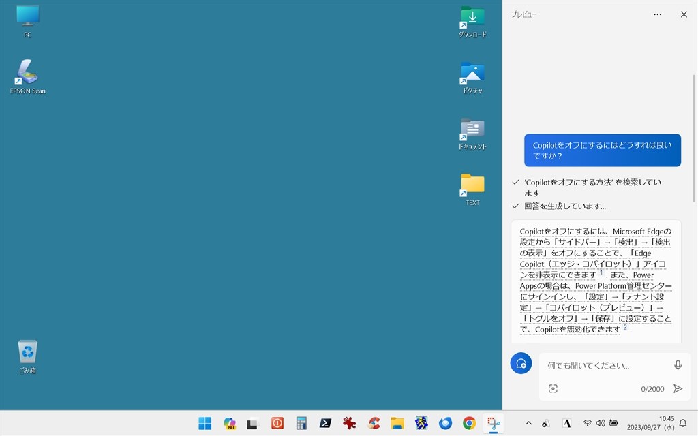
Task: Click the プレビュー panel title
Action: (x=524, y=14)
